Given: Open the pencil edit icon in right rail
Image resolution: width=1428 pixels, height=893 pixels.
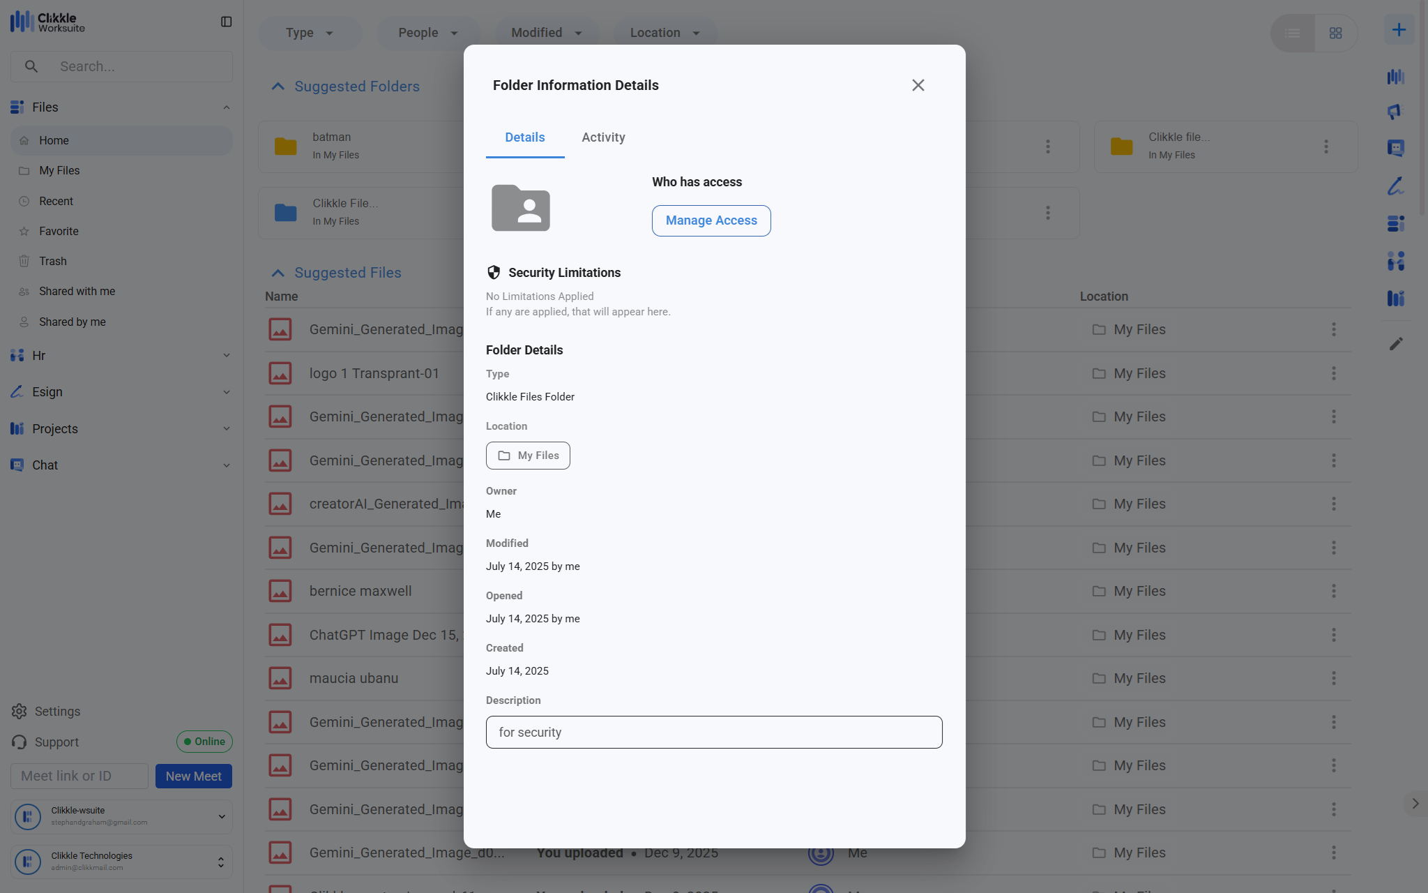Looking at the screenshot, I should pos(1395,344).
